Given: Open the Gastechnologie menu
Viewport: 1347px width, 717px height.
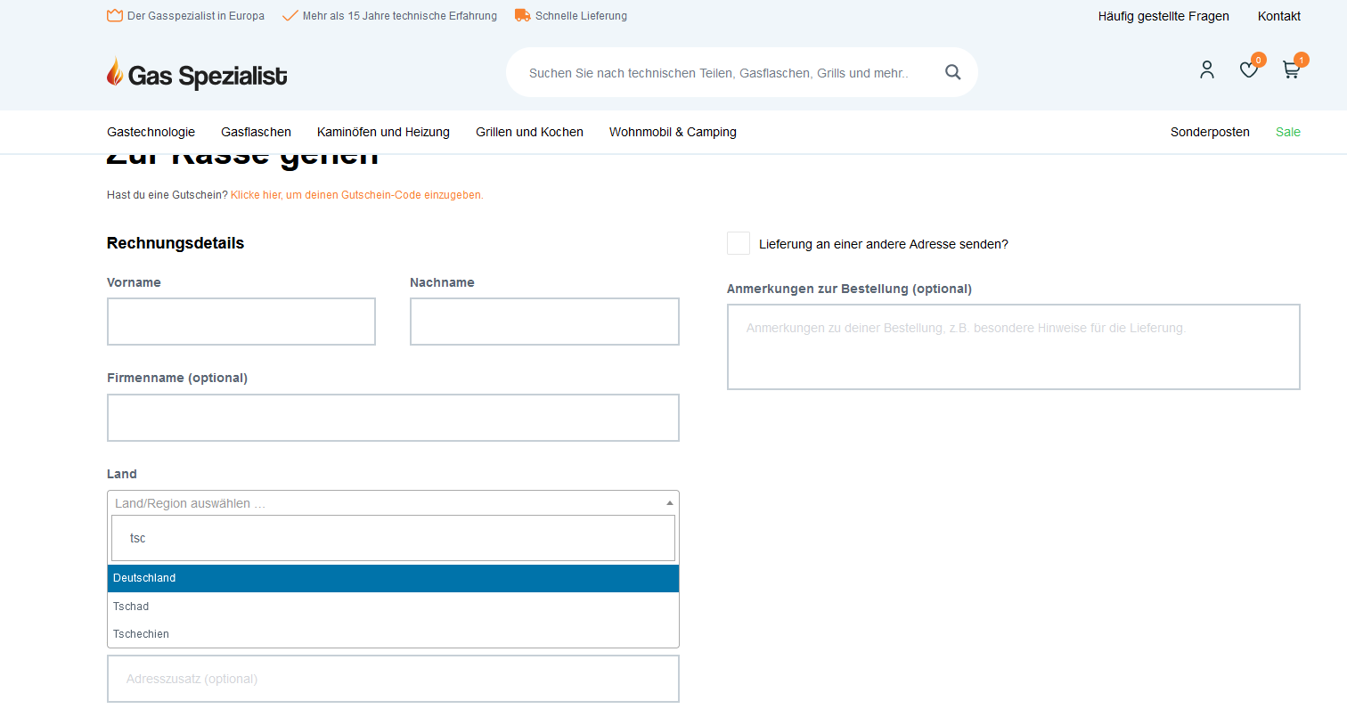Looking at the screenshot, I should click(x=151, y=132).
